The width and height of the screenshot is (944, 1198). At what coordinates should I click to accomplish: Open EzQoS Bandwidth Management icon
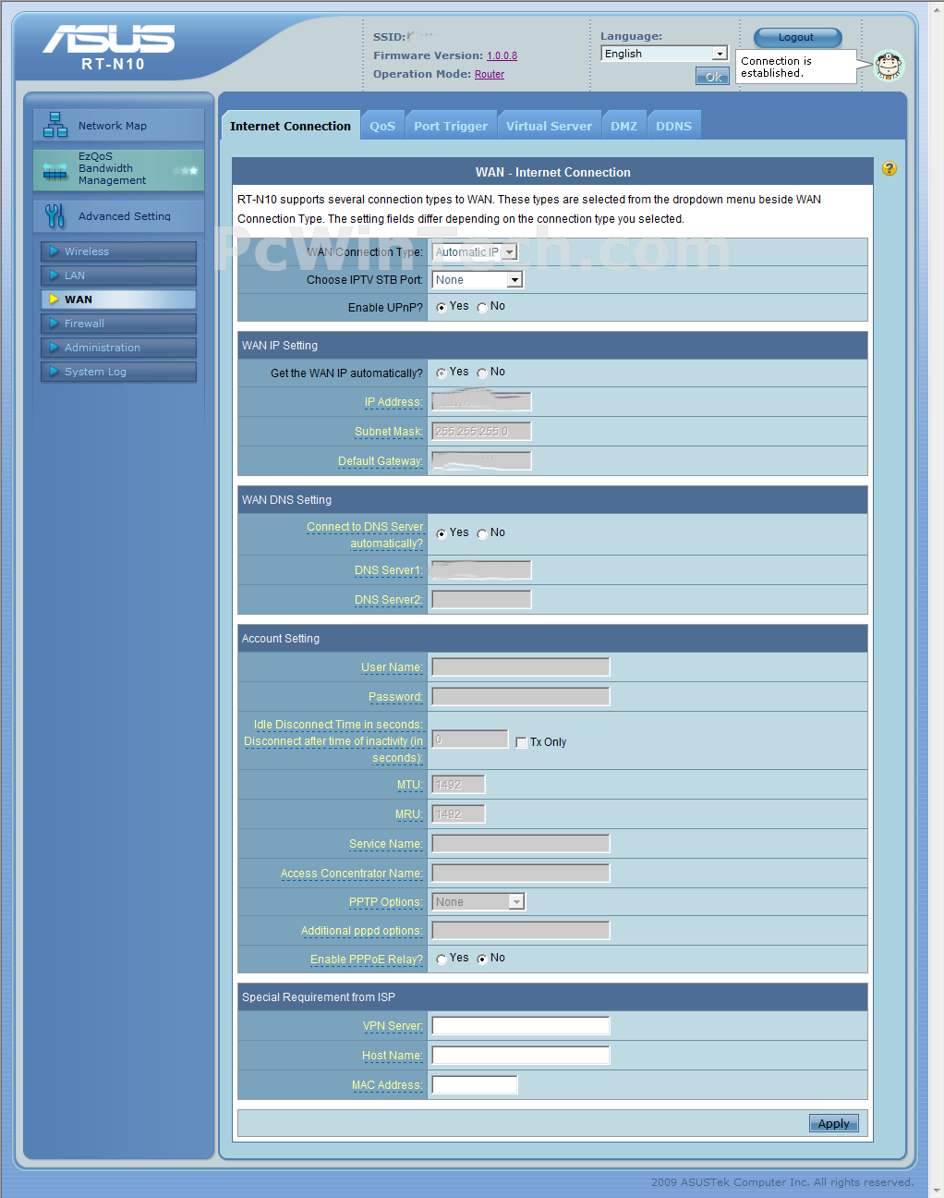tap(55, 170)
